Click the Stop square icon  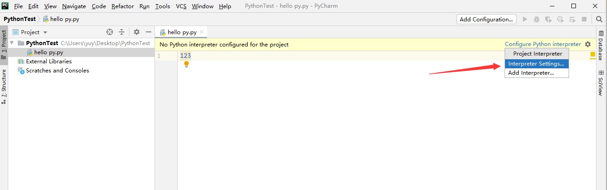[584, 19]
